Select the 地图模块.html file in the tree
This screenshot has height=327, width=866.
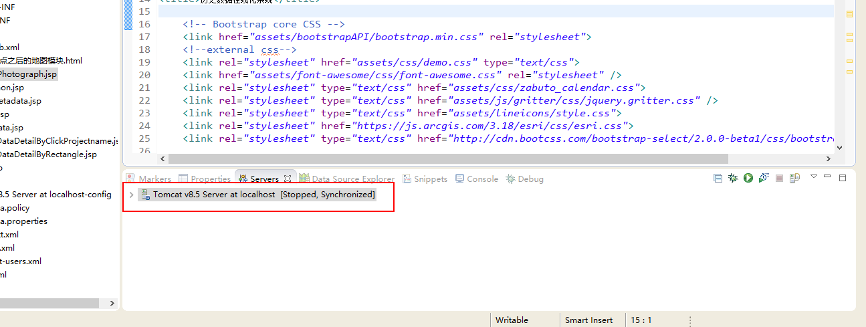click(x=41, y=61)
